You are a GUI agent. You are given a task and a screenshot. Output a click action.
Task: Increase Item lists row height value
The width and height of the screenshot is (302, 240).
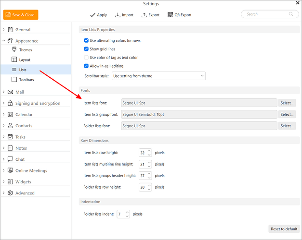tap(149, 151)
